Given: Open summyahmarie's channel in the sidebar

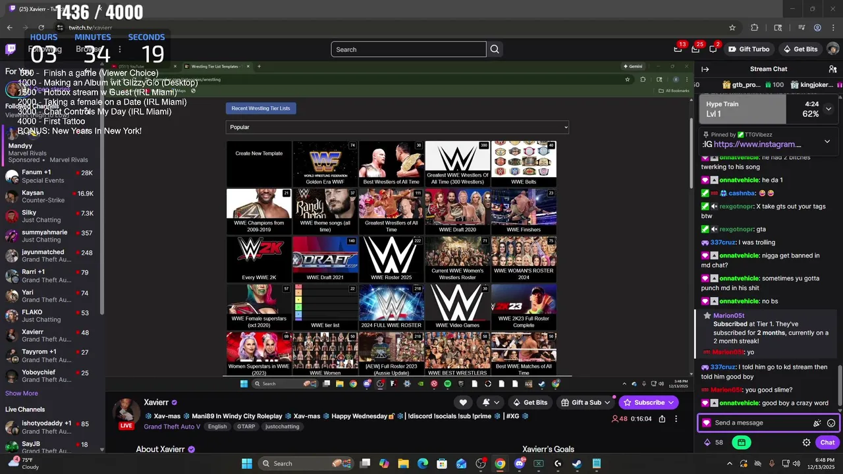Looking at the screenshot, I should pyautogui.click(x=51, y=236).
